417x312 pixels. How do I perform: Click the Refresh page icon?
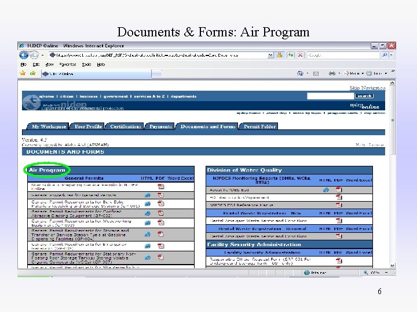[x=291, y=55]
